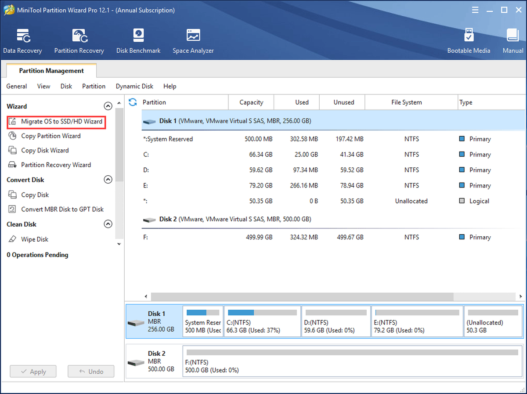Open the Disk Benchmark tool
Screen dimensions: 527x394
pyautogui.click(x=138, y=41)
